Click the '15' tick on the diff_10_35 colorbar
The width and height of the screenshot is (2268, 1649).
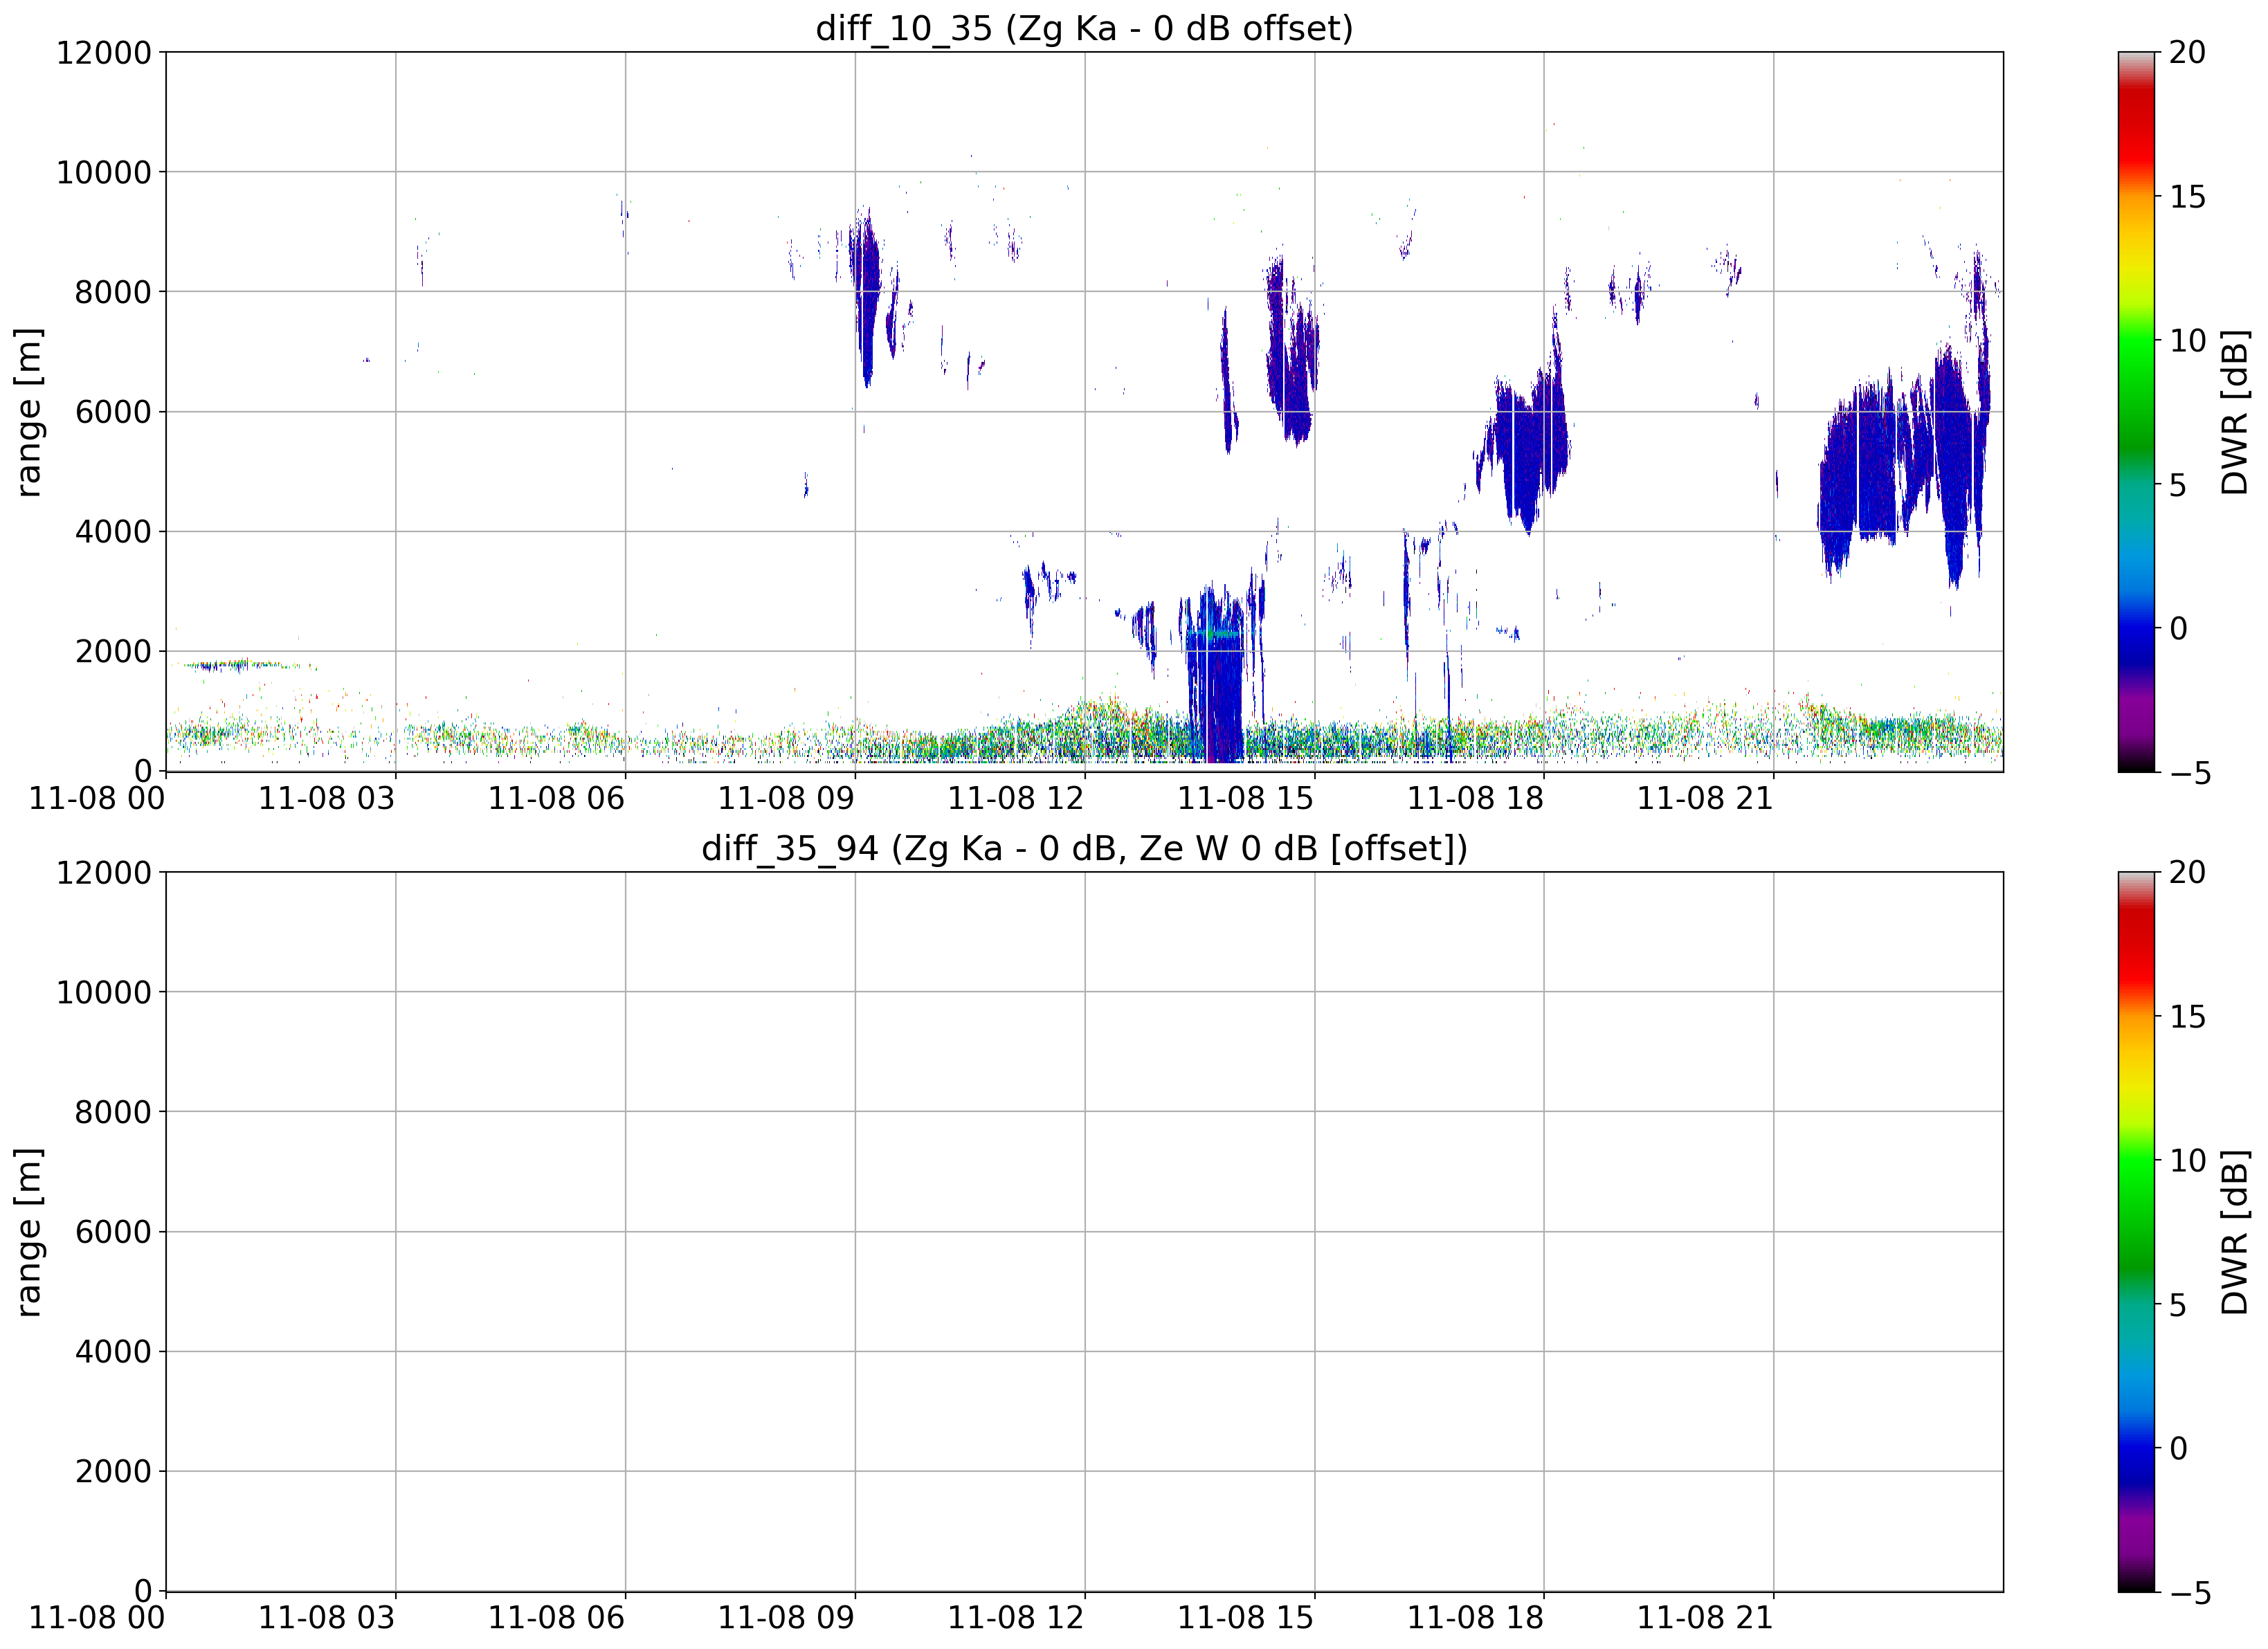pos(2187,197)
